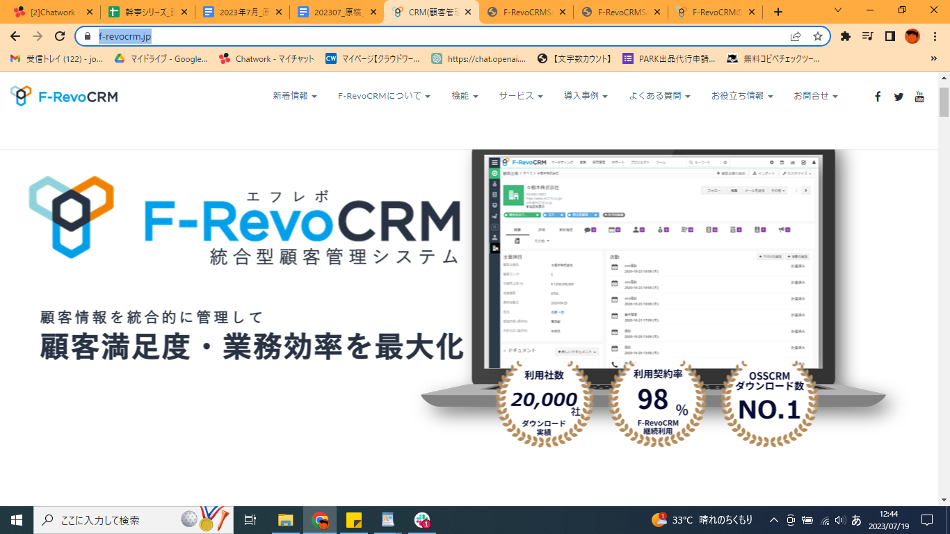Viewport: 950px width, 534px height.
Task: Click the forward navigation arrow
Action: (38, 36)
